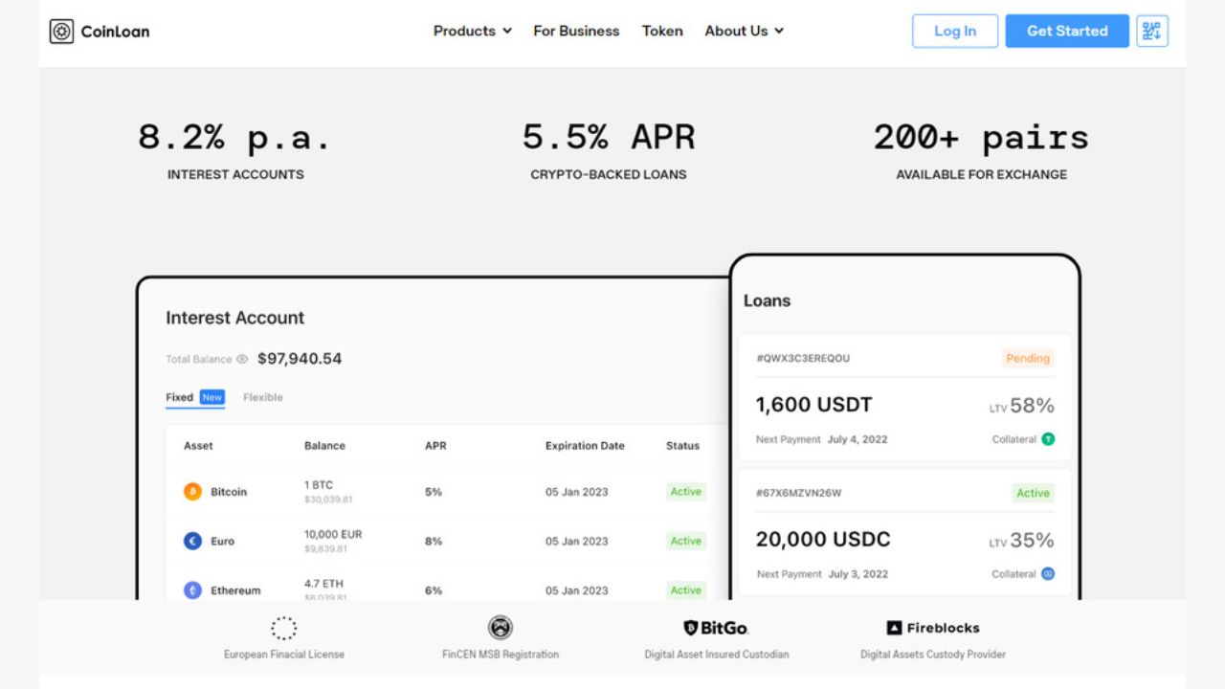1225x689 pixels.
Task: Click the July 3, 2022 payment date
Action: coord(857,574)
